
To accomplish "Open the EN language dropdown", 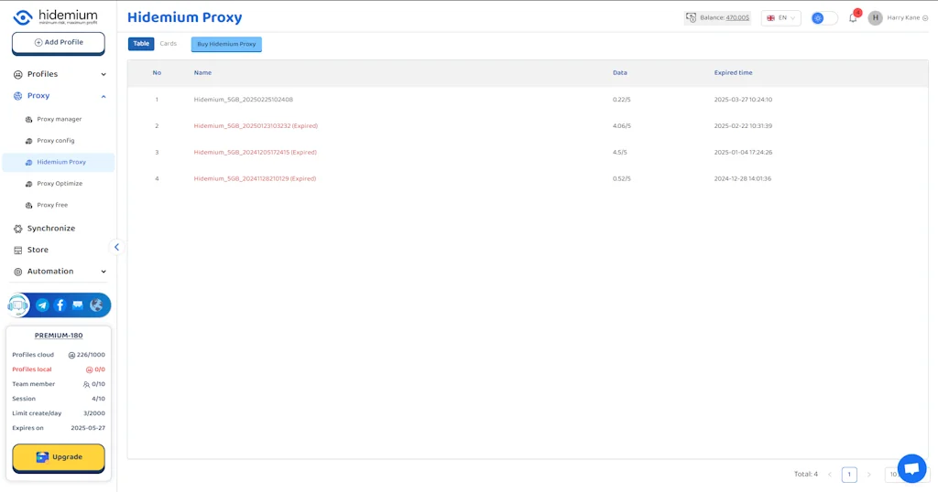I will 780,18.
